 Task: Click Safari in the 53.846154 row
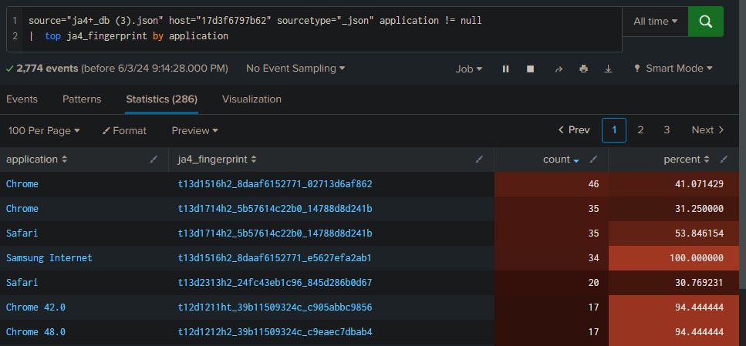pos(22,233)
